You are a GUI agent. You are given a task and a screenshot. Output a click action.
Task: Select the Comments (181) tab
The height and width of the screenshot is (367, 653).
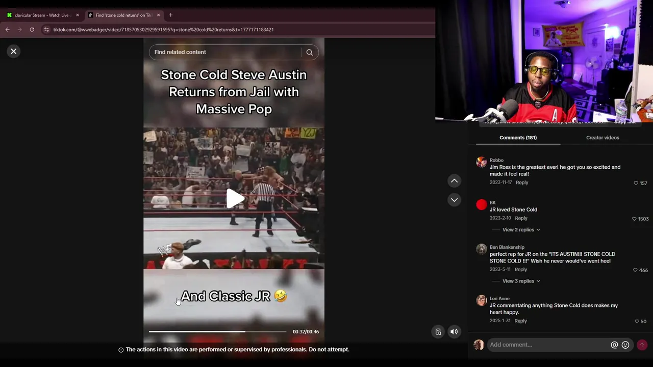(518, 138)
